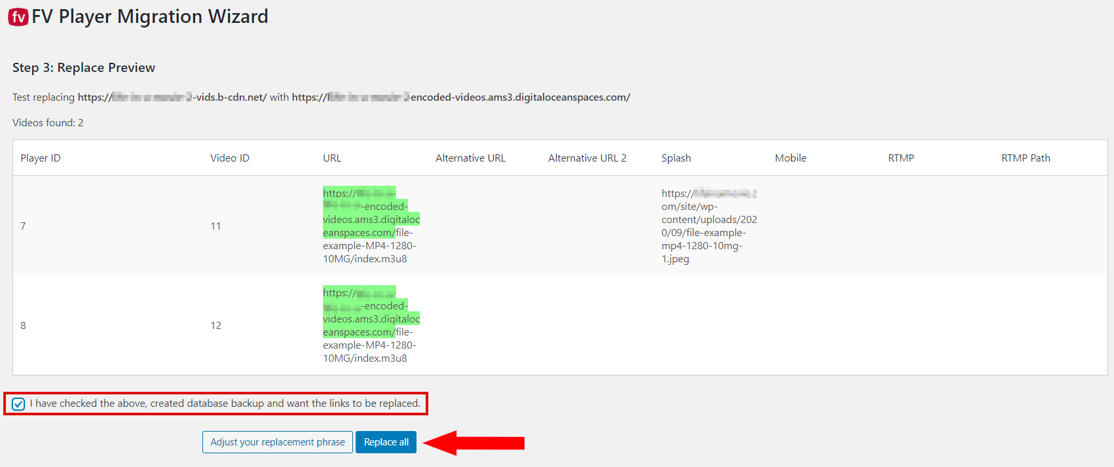Image resolution: width=1114 pixels, height=467 pixels.
Task: Click the RTMP Path column header
Action: (1026, 158)
